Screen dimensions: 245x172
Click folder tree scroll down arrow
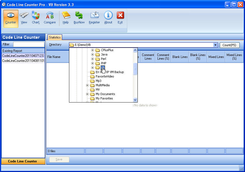[135, 100]
